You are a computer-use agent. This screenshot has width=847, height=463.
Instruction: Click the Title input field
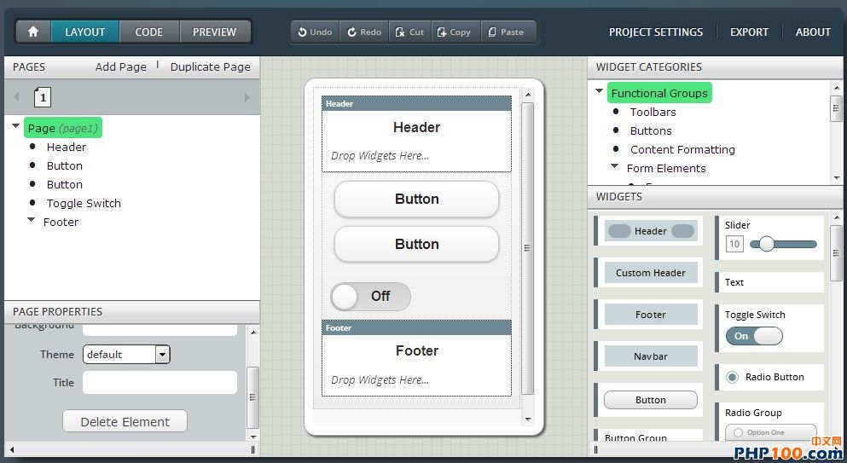tap(160, 383)
